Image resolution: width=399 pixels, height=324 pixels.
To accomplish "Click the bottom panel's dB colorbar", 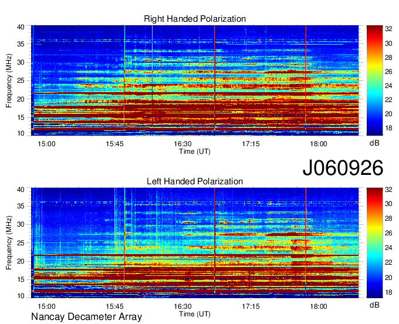I will [x=374, y=243].
